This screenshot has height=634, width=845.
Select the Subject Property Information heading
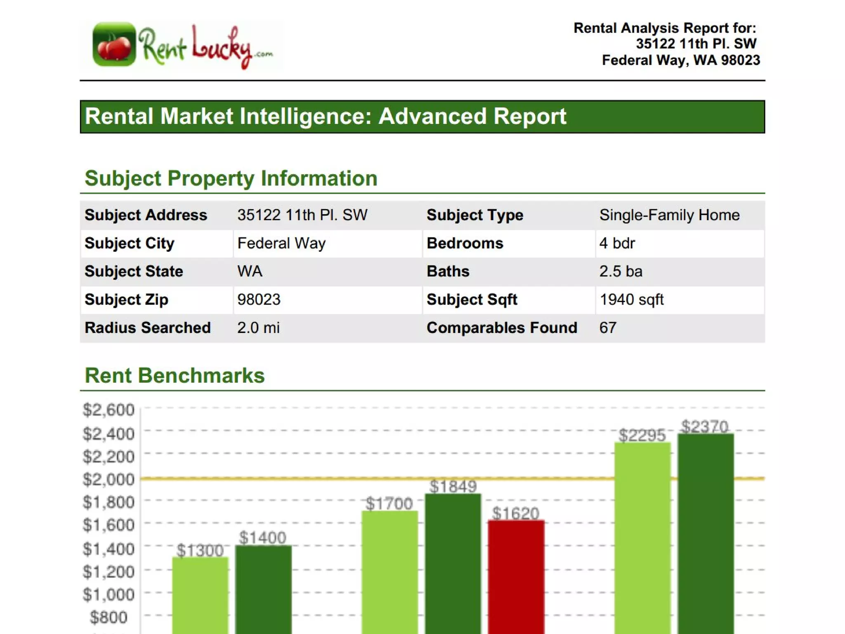231,178
